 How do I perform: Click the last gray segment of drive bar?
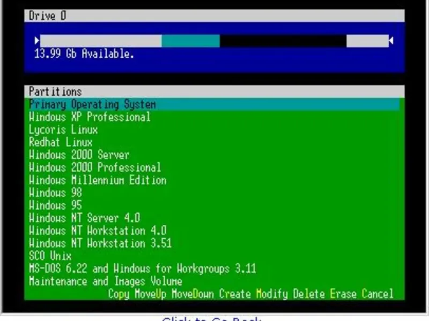(x=368, y=41)
